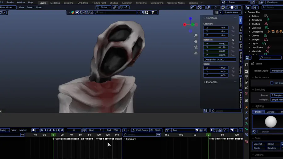This screenshot has width=283, height=159.
Task: Collapse the Lighting section
Action: [x=253, y=106]
